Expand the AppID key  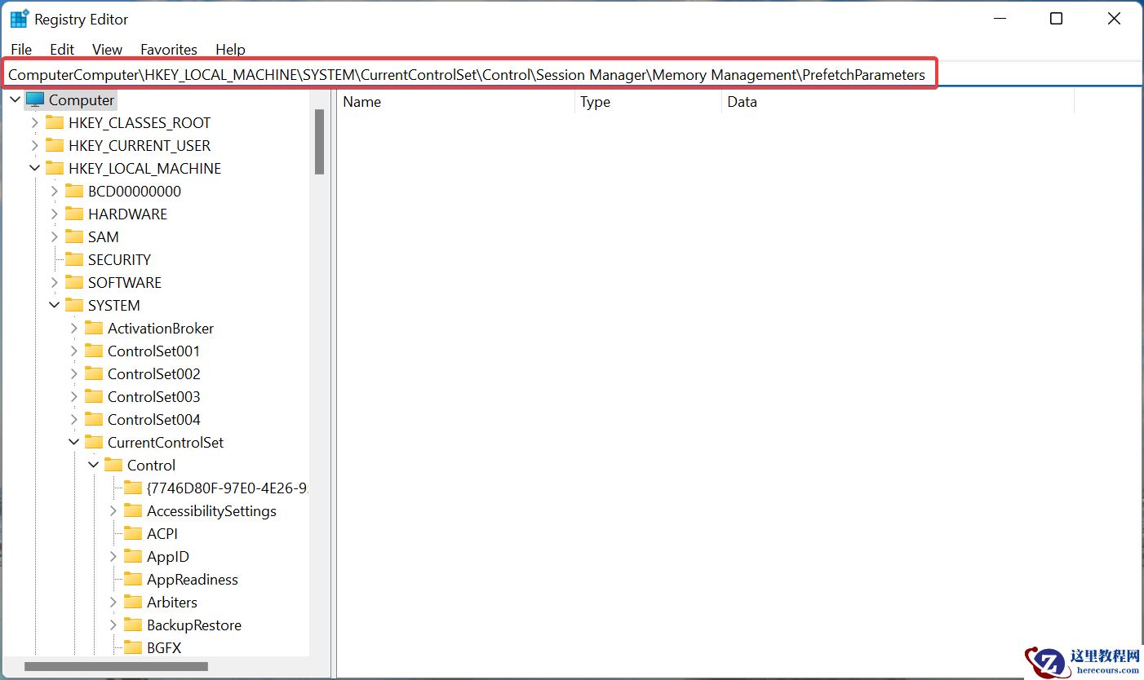pyautogui.click(x=113, y=556)
